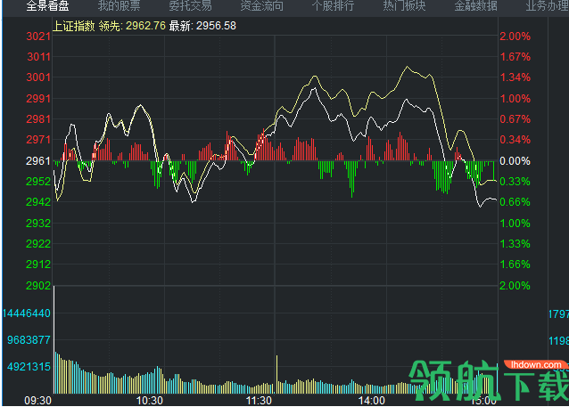Open the 我的股票 tab
The height and width of the screenshot is (407, 569).
(119, 6)
